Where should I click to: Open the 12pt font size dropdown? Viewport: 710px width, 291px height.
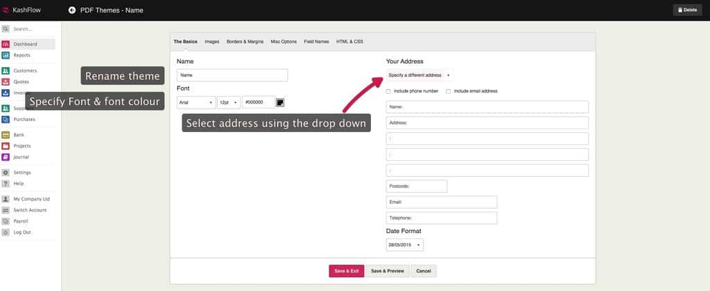coord(229,102)
